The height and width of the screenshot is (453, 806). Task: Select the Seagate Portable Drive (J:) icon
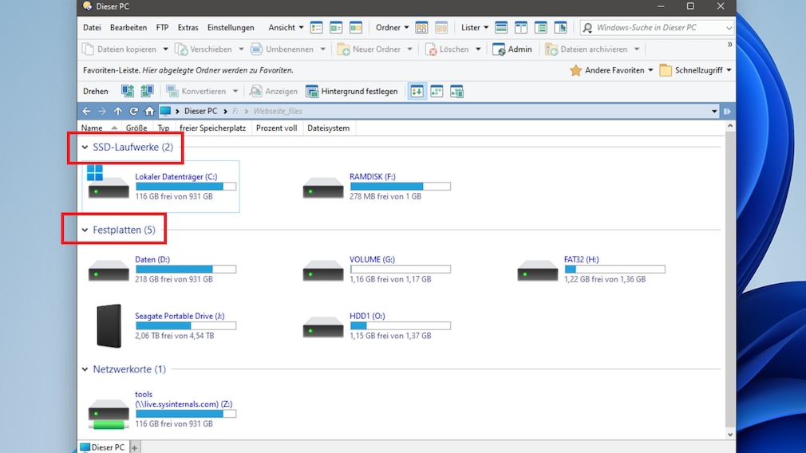109,325
